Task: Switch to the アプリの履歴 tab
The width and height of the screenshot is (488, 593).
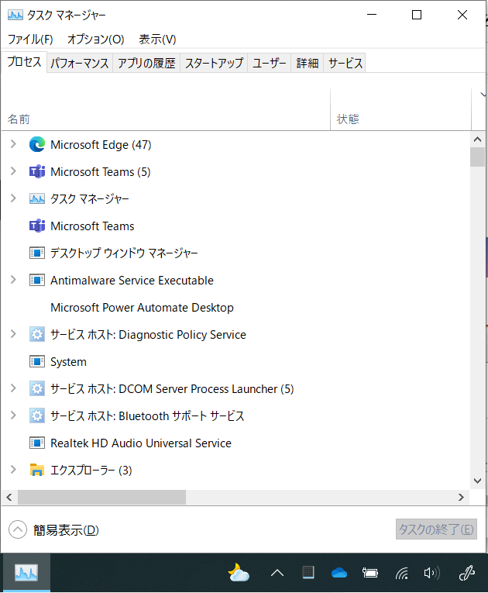Action: (x=146, y=63)
